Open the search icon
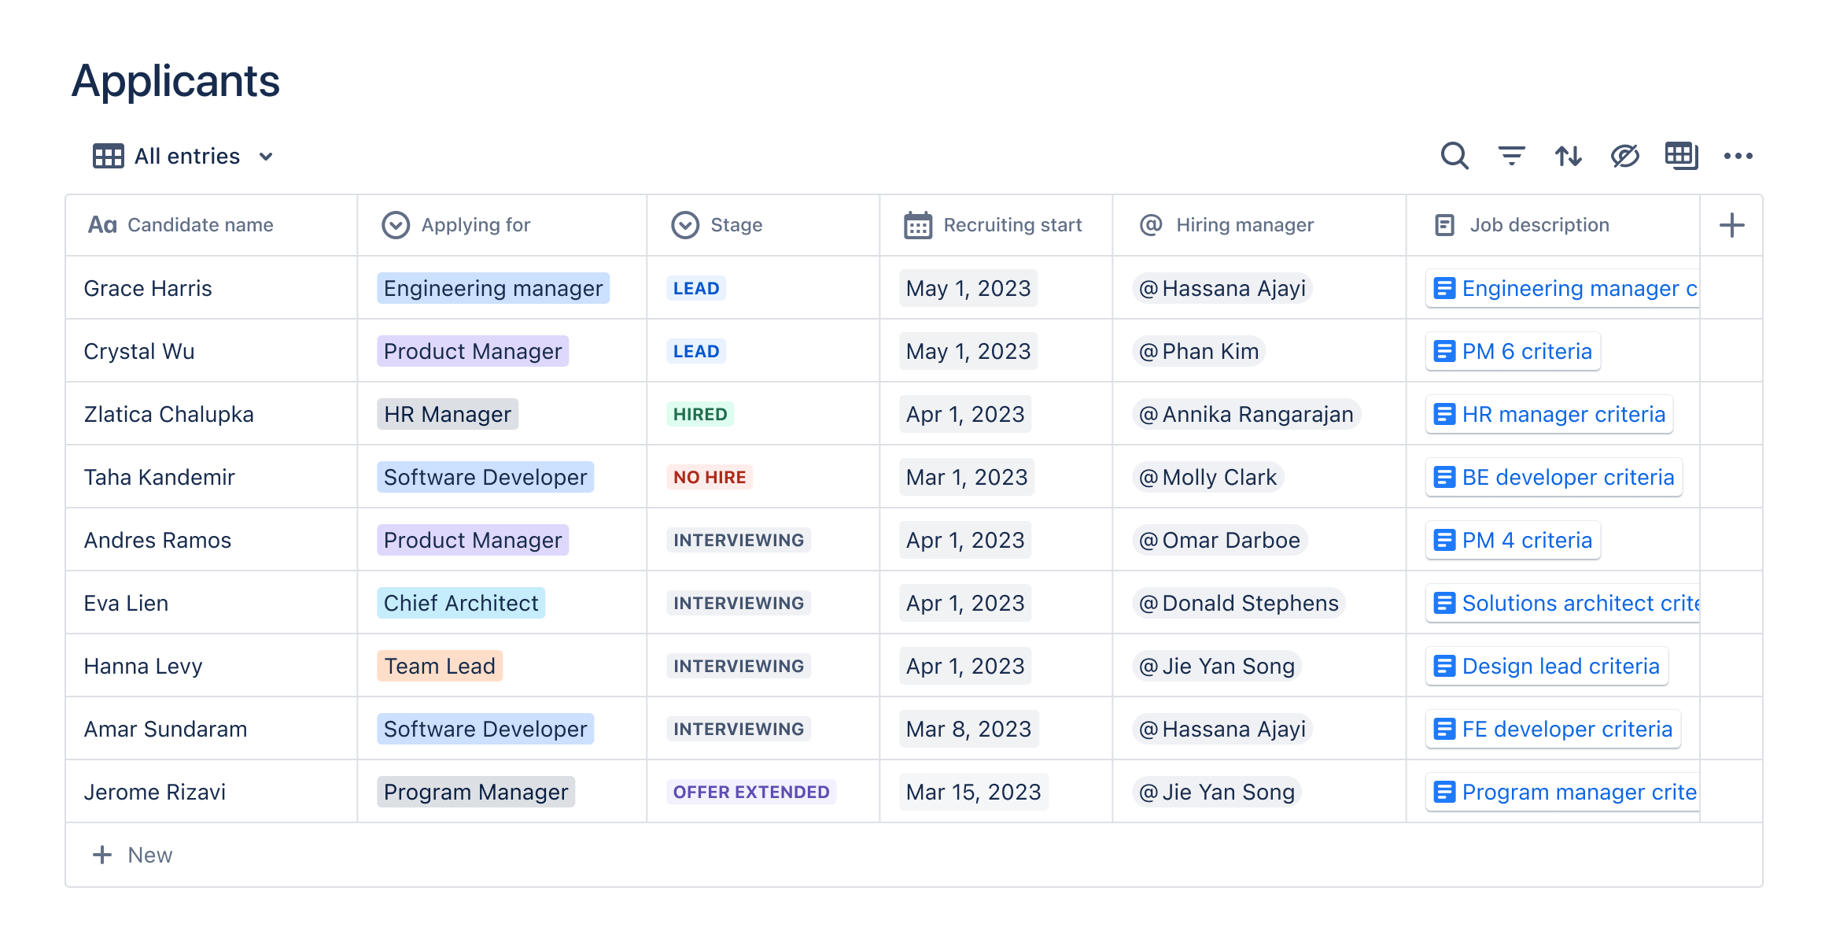 tap(1454, 156)
